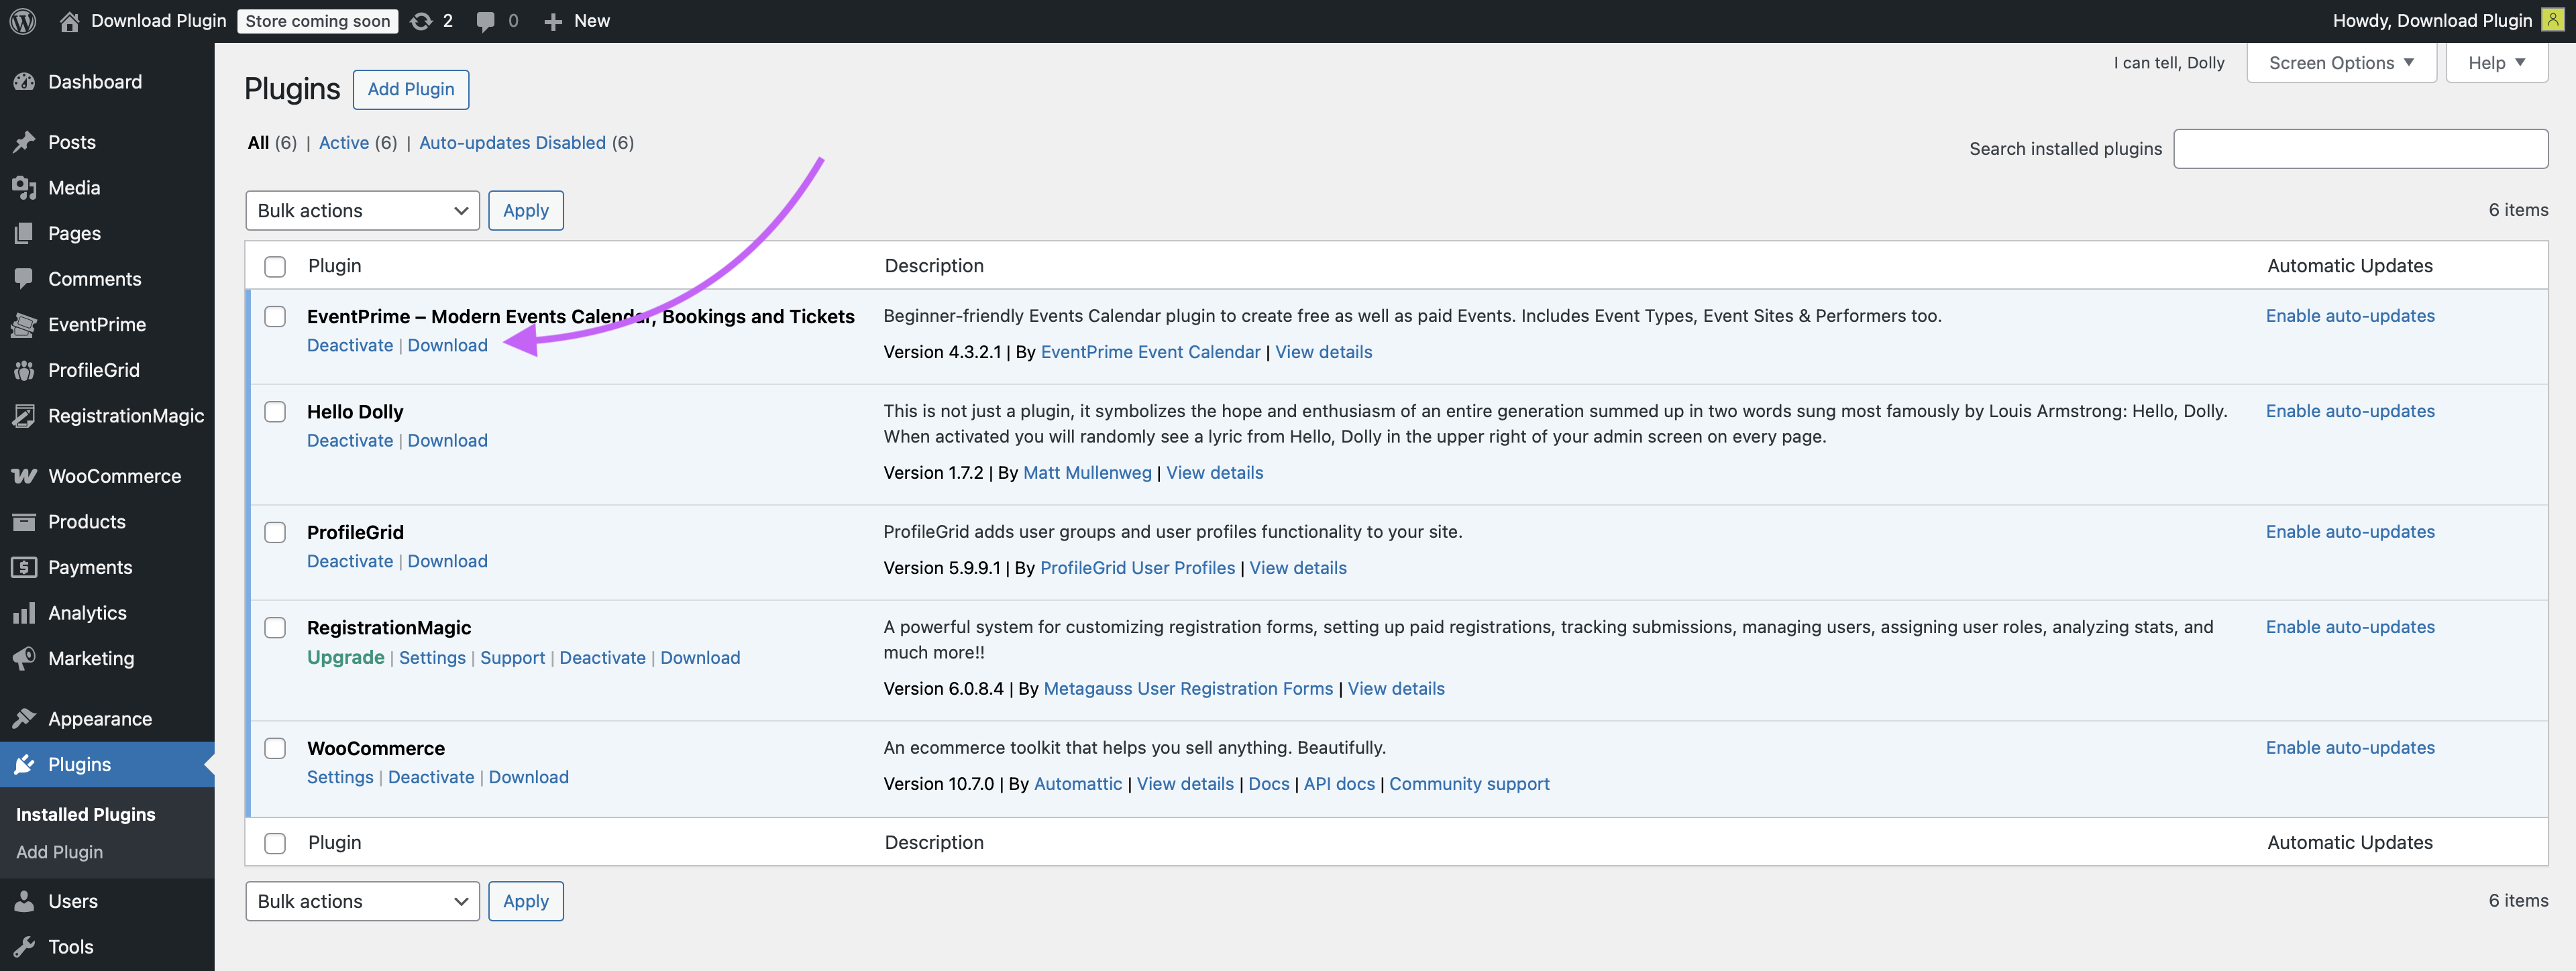This screenshot has width=2576, height=971.
Task: Click the WordPress logo in top bar
Action: coord(22,20)
